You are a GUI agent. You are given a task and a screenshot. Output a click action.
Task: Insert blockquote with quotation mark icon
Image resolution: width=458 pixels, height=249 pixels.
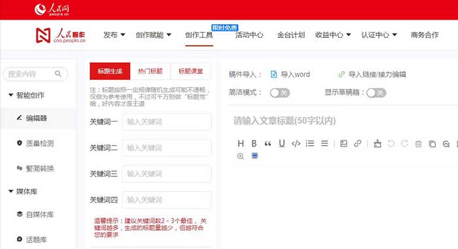268,144
